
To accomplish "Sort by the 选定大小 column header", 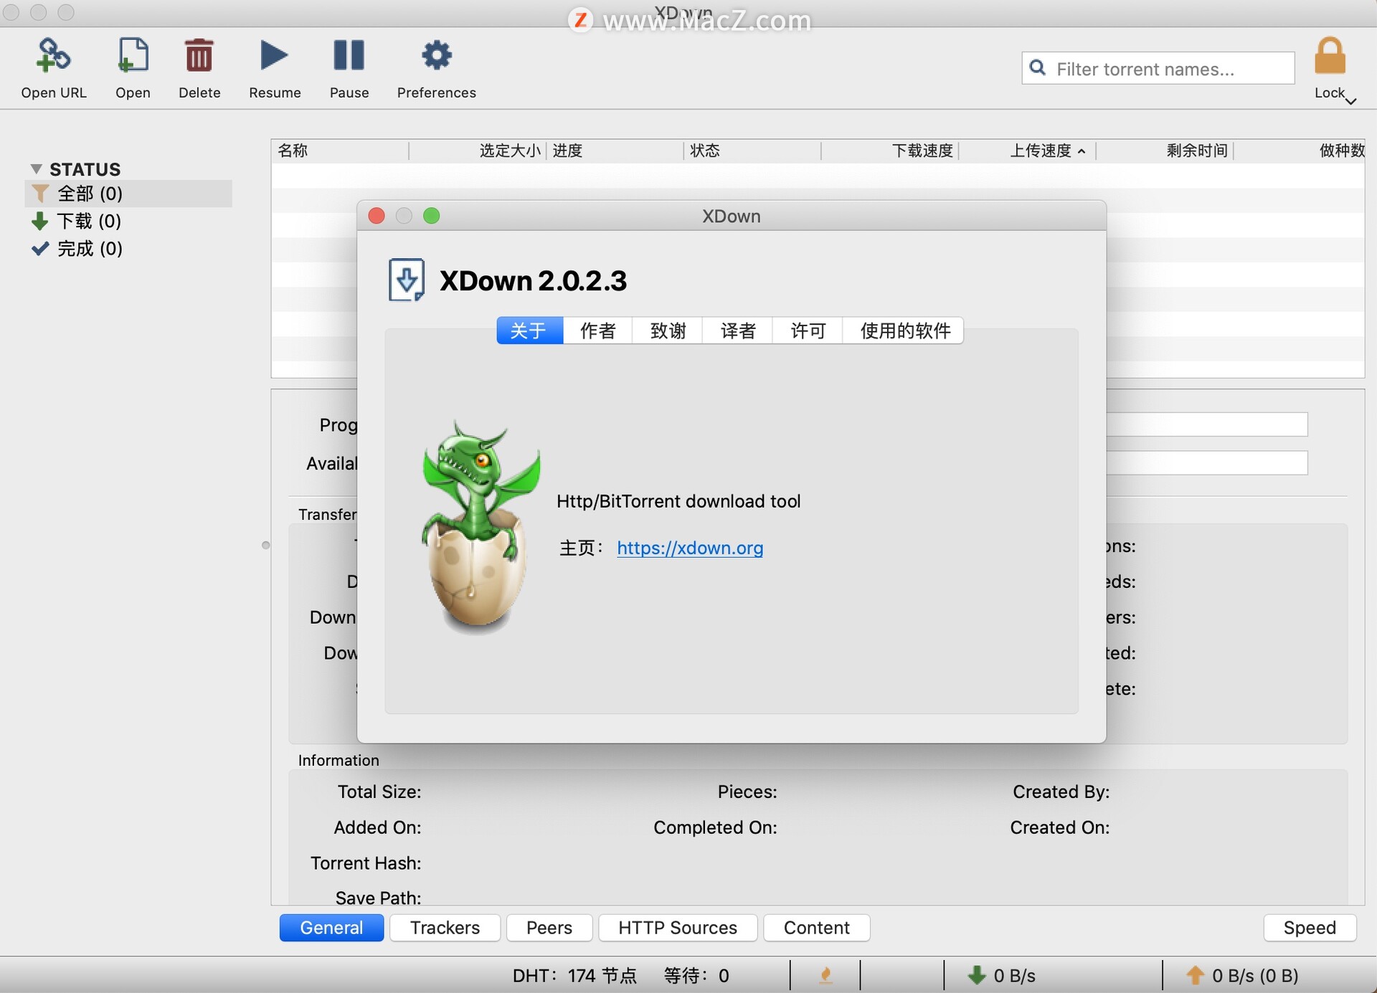I will 478,151.
